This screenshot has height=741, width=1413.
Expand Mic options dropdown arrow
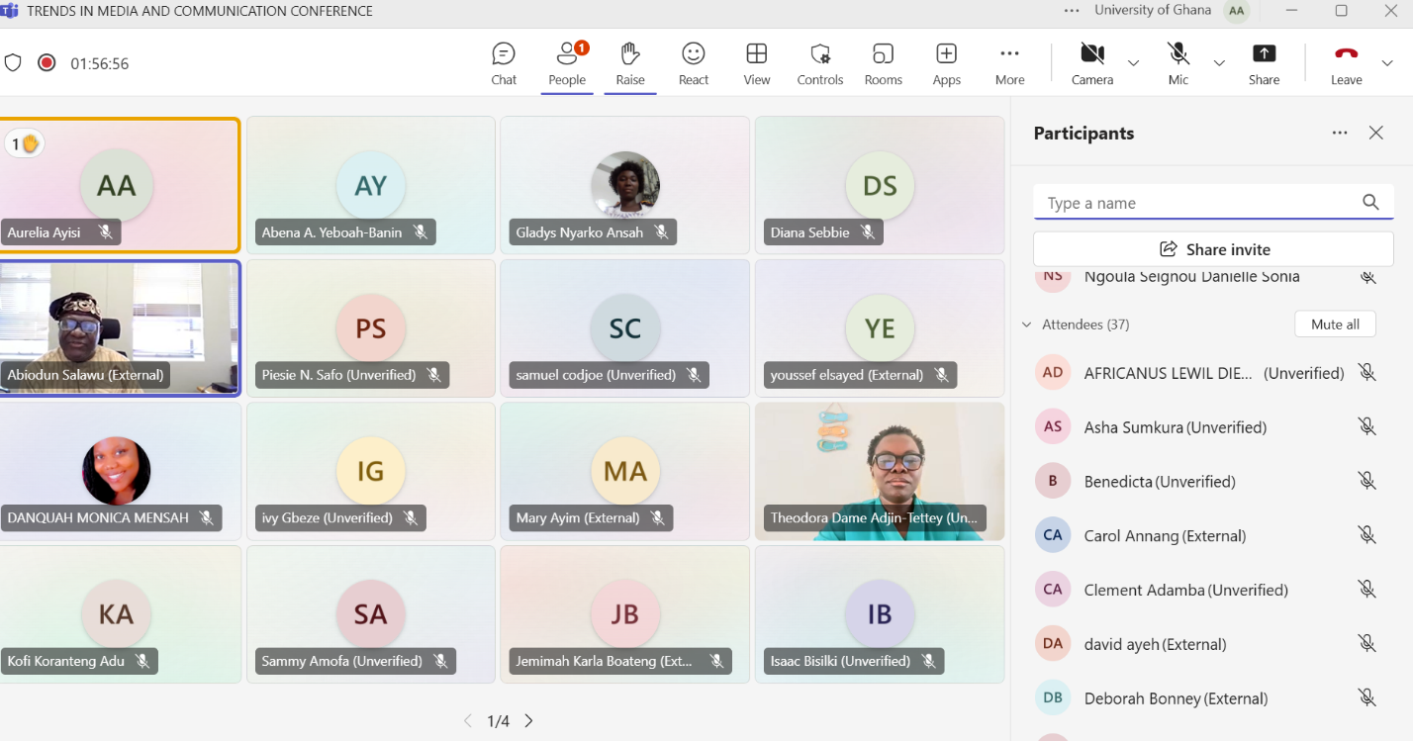[1219, 63]
